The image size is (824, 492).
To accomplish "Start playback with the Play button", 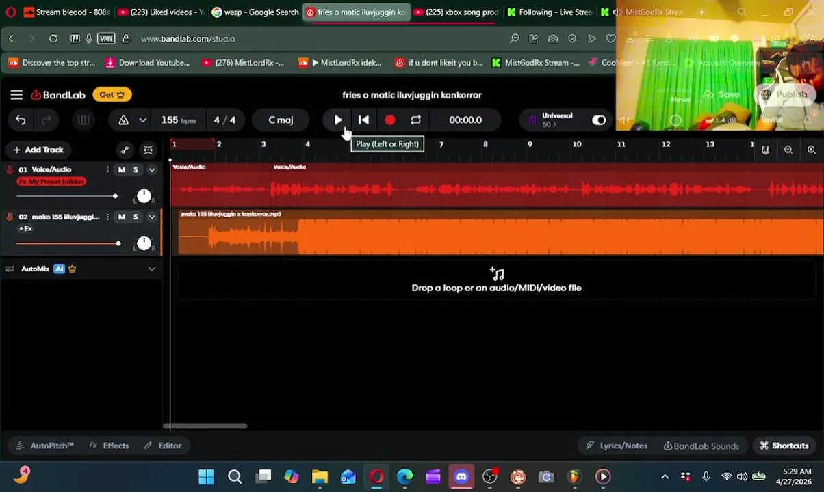I will [338, 120].
